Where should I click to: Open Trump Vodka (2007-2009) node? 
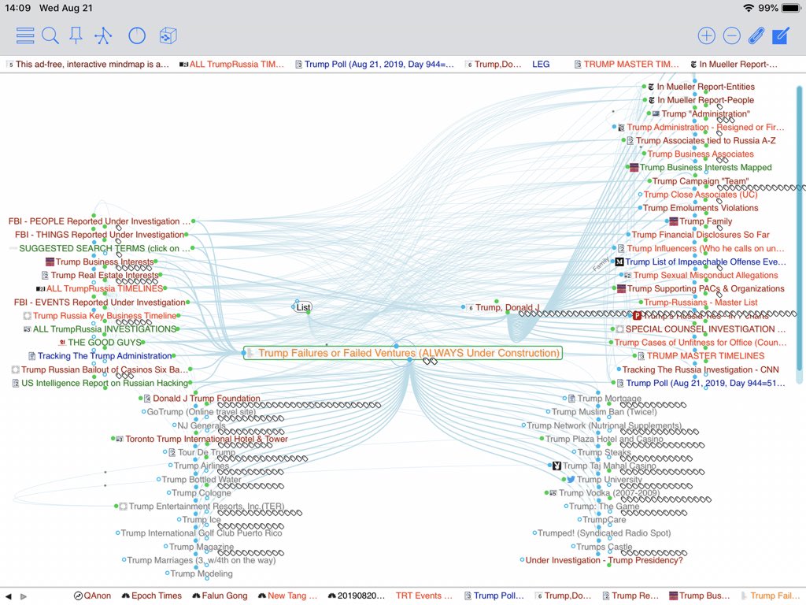[x=604, y=493]
